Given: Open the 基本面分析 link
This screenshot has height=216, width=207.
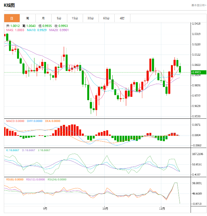Looking at the screenshot, I should pyautogui.click(x=199, y=5).
